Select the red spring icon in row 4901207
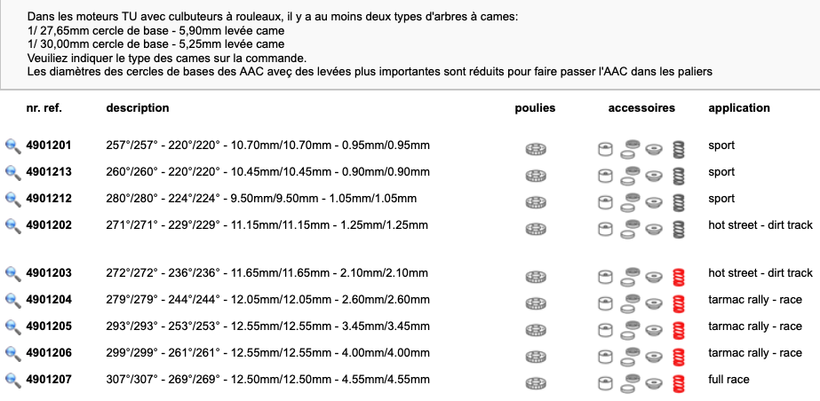Image resolution: width=820 pixels, height=401 pixels. (679, 384)
